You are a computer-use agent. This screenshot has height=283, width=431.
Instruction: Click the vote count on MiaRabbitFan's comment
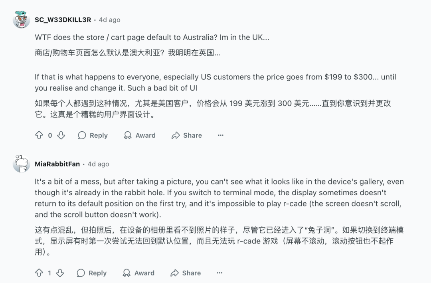click(49, 273)
